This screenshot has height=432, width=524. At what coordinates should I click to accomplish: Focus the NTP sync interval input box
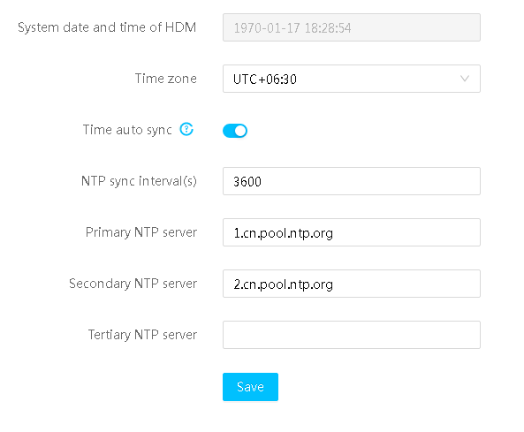click(352, 181)
